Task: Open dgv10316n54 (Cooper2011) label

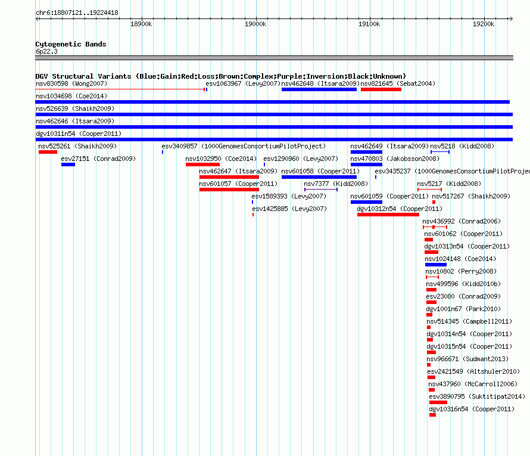Action: click(x=472, y=409)
